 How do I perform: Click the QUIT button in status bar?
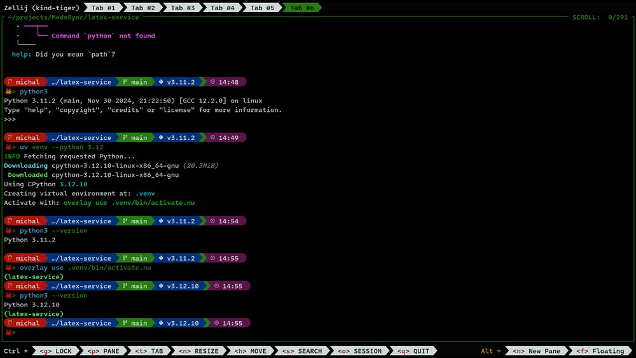point(413,351)
